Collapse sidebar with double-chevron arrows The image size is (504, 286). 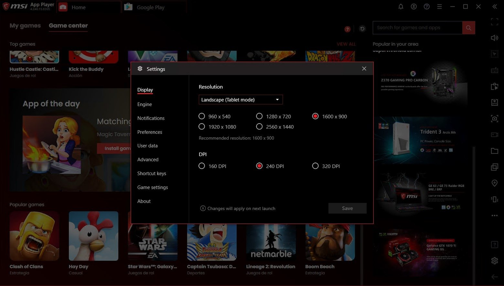tap(495, 7)
